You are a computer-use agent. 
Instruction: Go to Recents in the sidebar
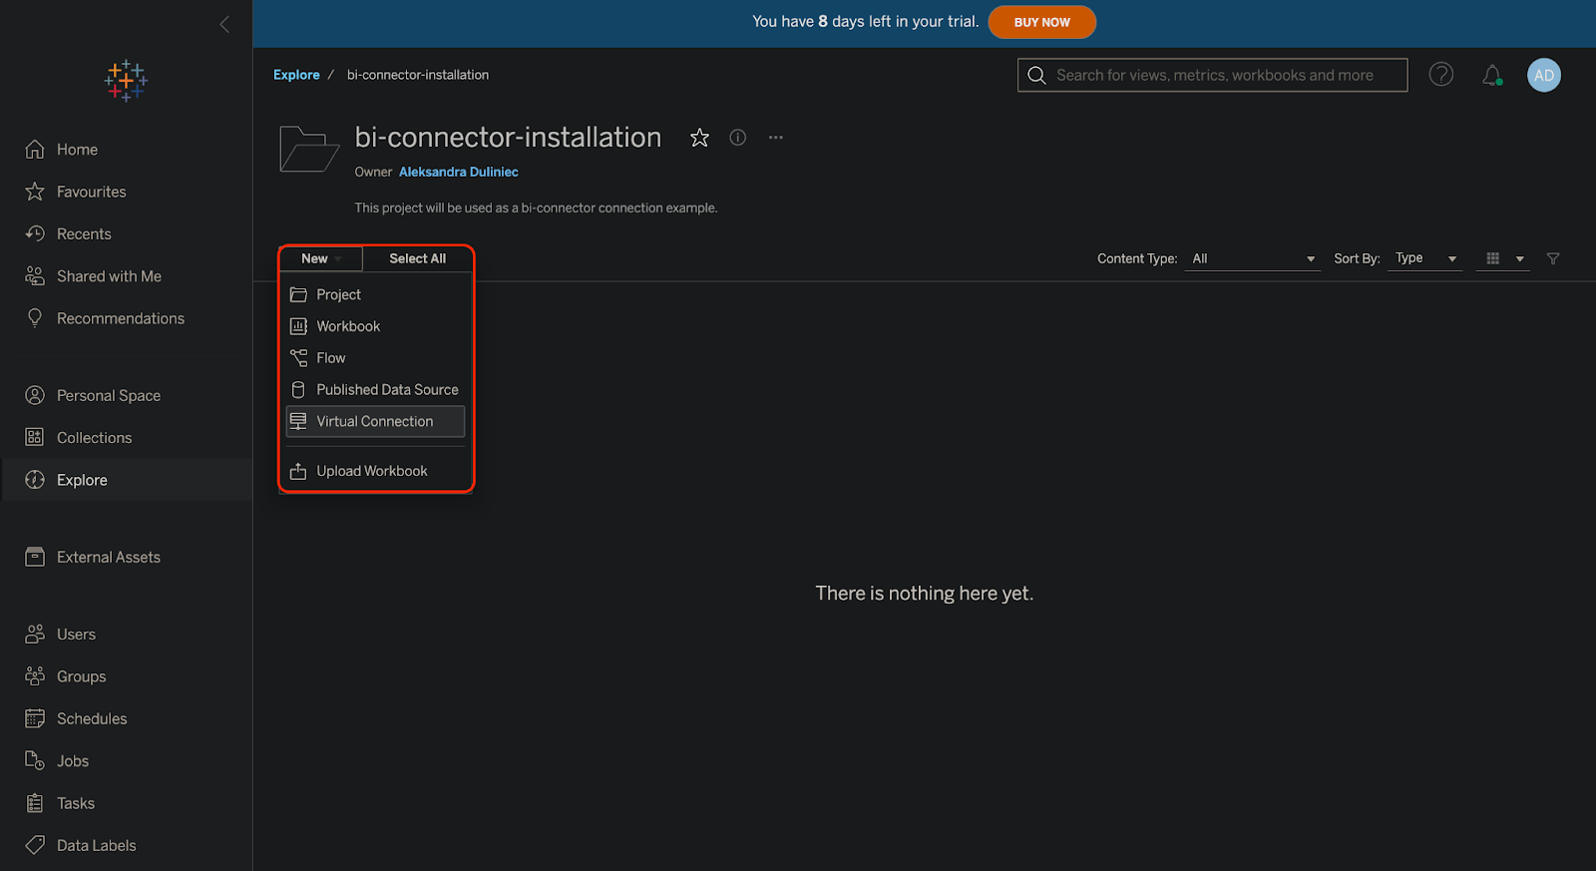(84, 233)
